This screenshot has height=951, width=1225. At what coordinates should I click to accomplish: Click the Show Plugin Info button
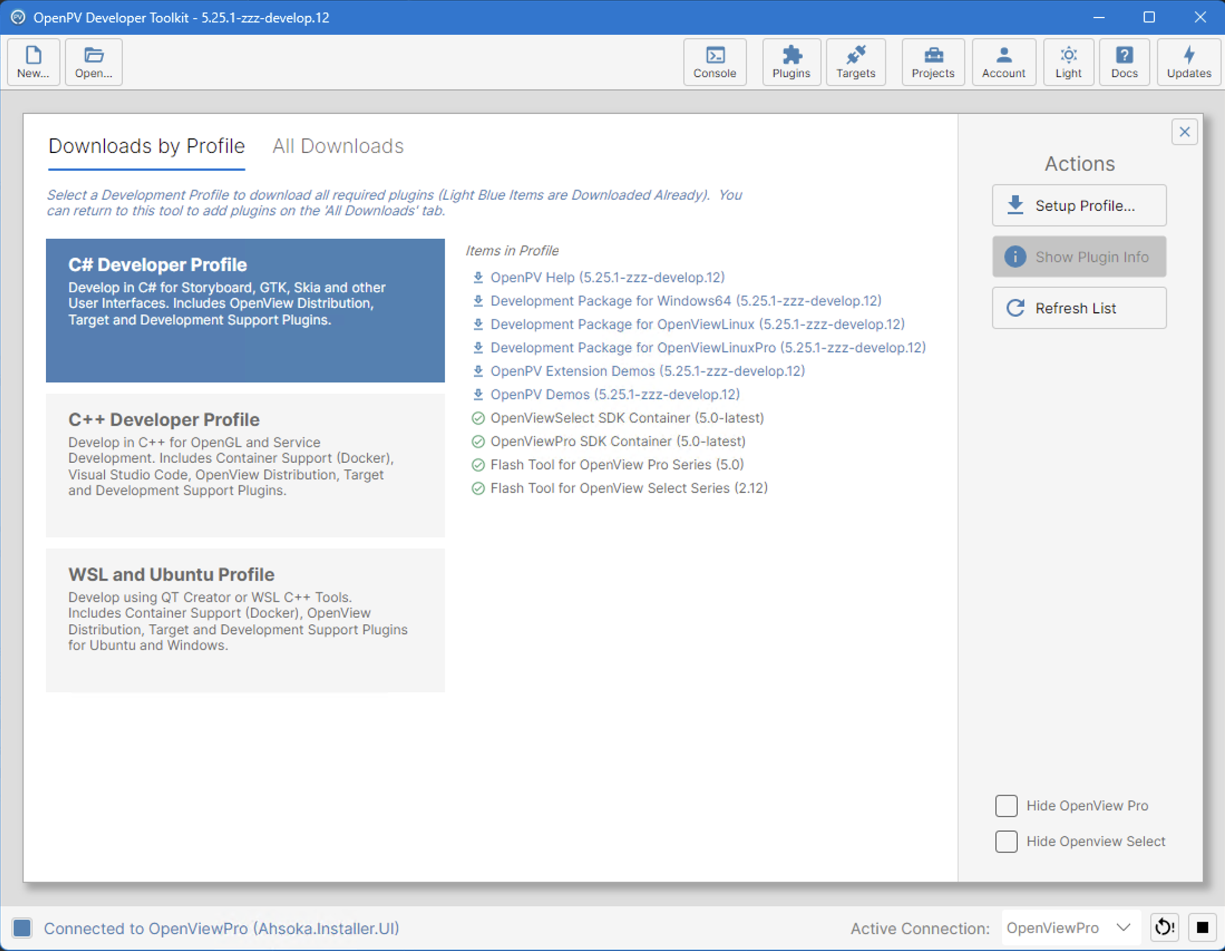click(x=1079, y=257)
